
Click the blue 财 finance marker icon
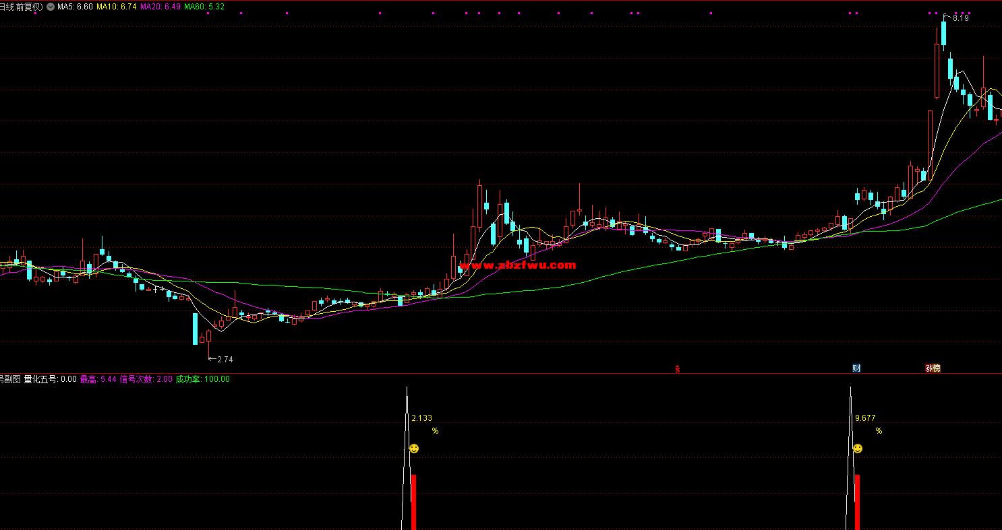coord(856,368)
